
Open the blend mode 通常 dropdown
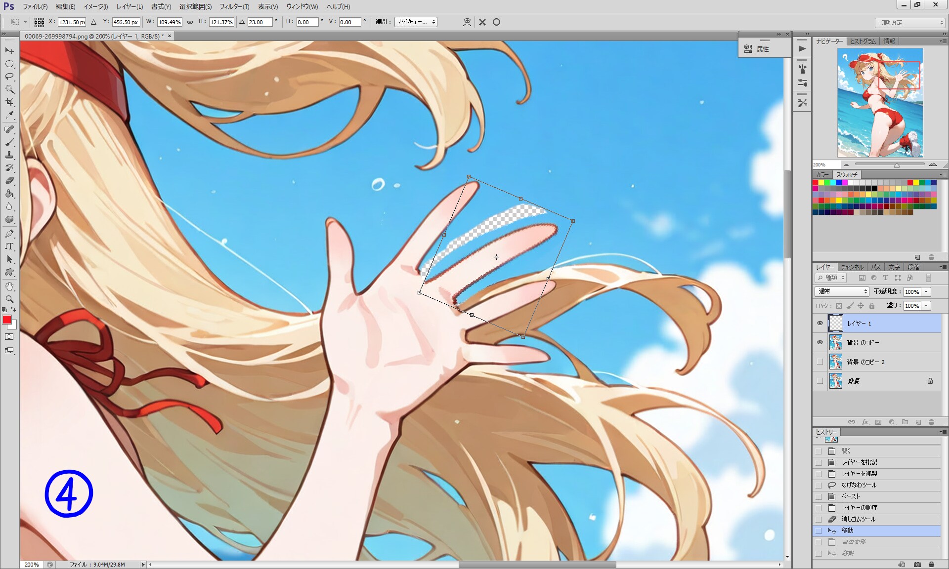pyautogui.click(x=841, y=291)
